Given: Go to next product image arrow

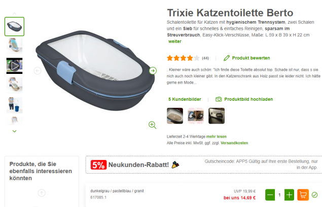Looking at the screenshot, I should [153, 71].
